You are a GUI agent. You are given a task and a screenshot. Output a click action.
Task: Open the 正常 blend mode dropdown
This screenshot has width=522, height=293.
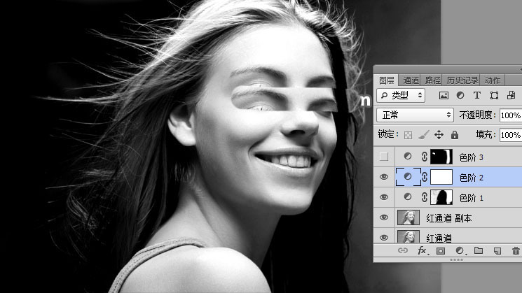(415, 115)
